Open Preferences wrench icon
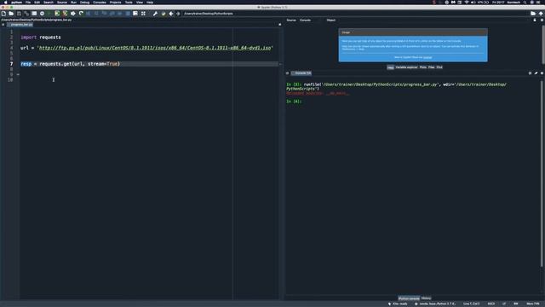 click(155, 14)
